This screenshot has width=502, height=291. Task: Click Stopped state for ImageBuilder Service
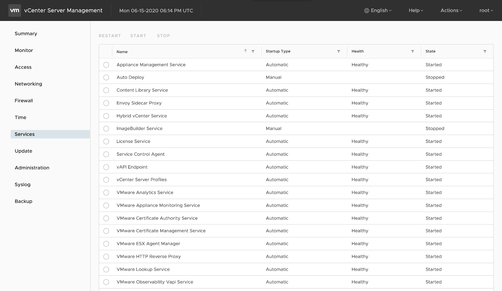coord(435,128)
